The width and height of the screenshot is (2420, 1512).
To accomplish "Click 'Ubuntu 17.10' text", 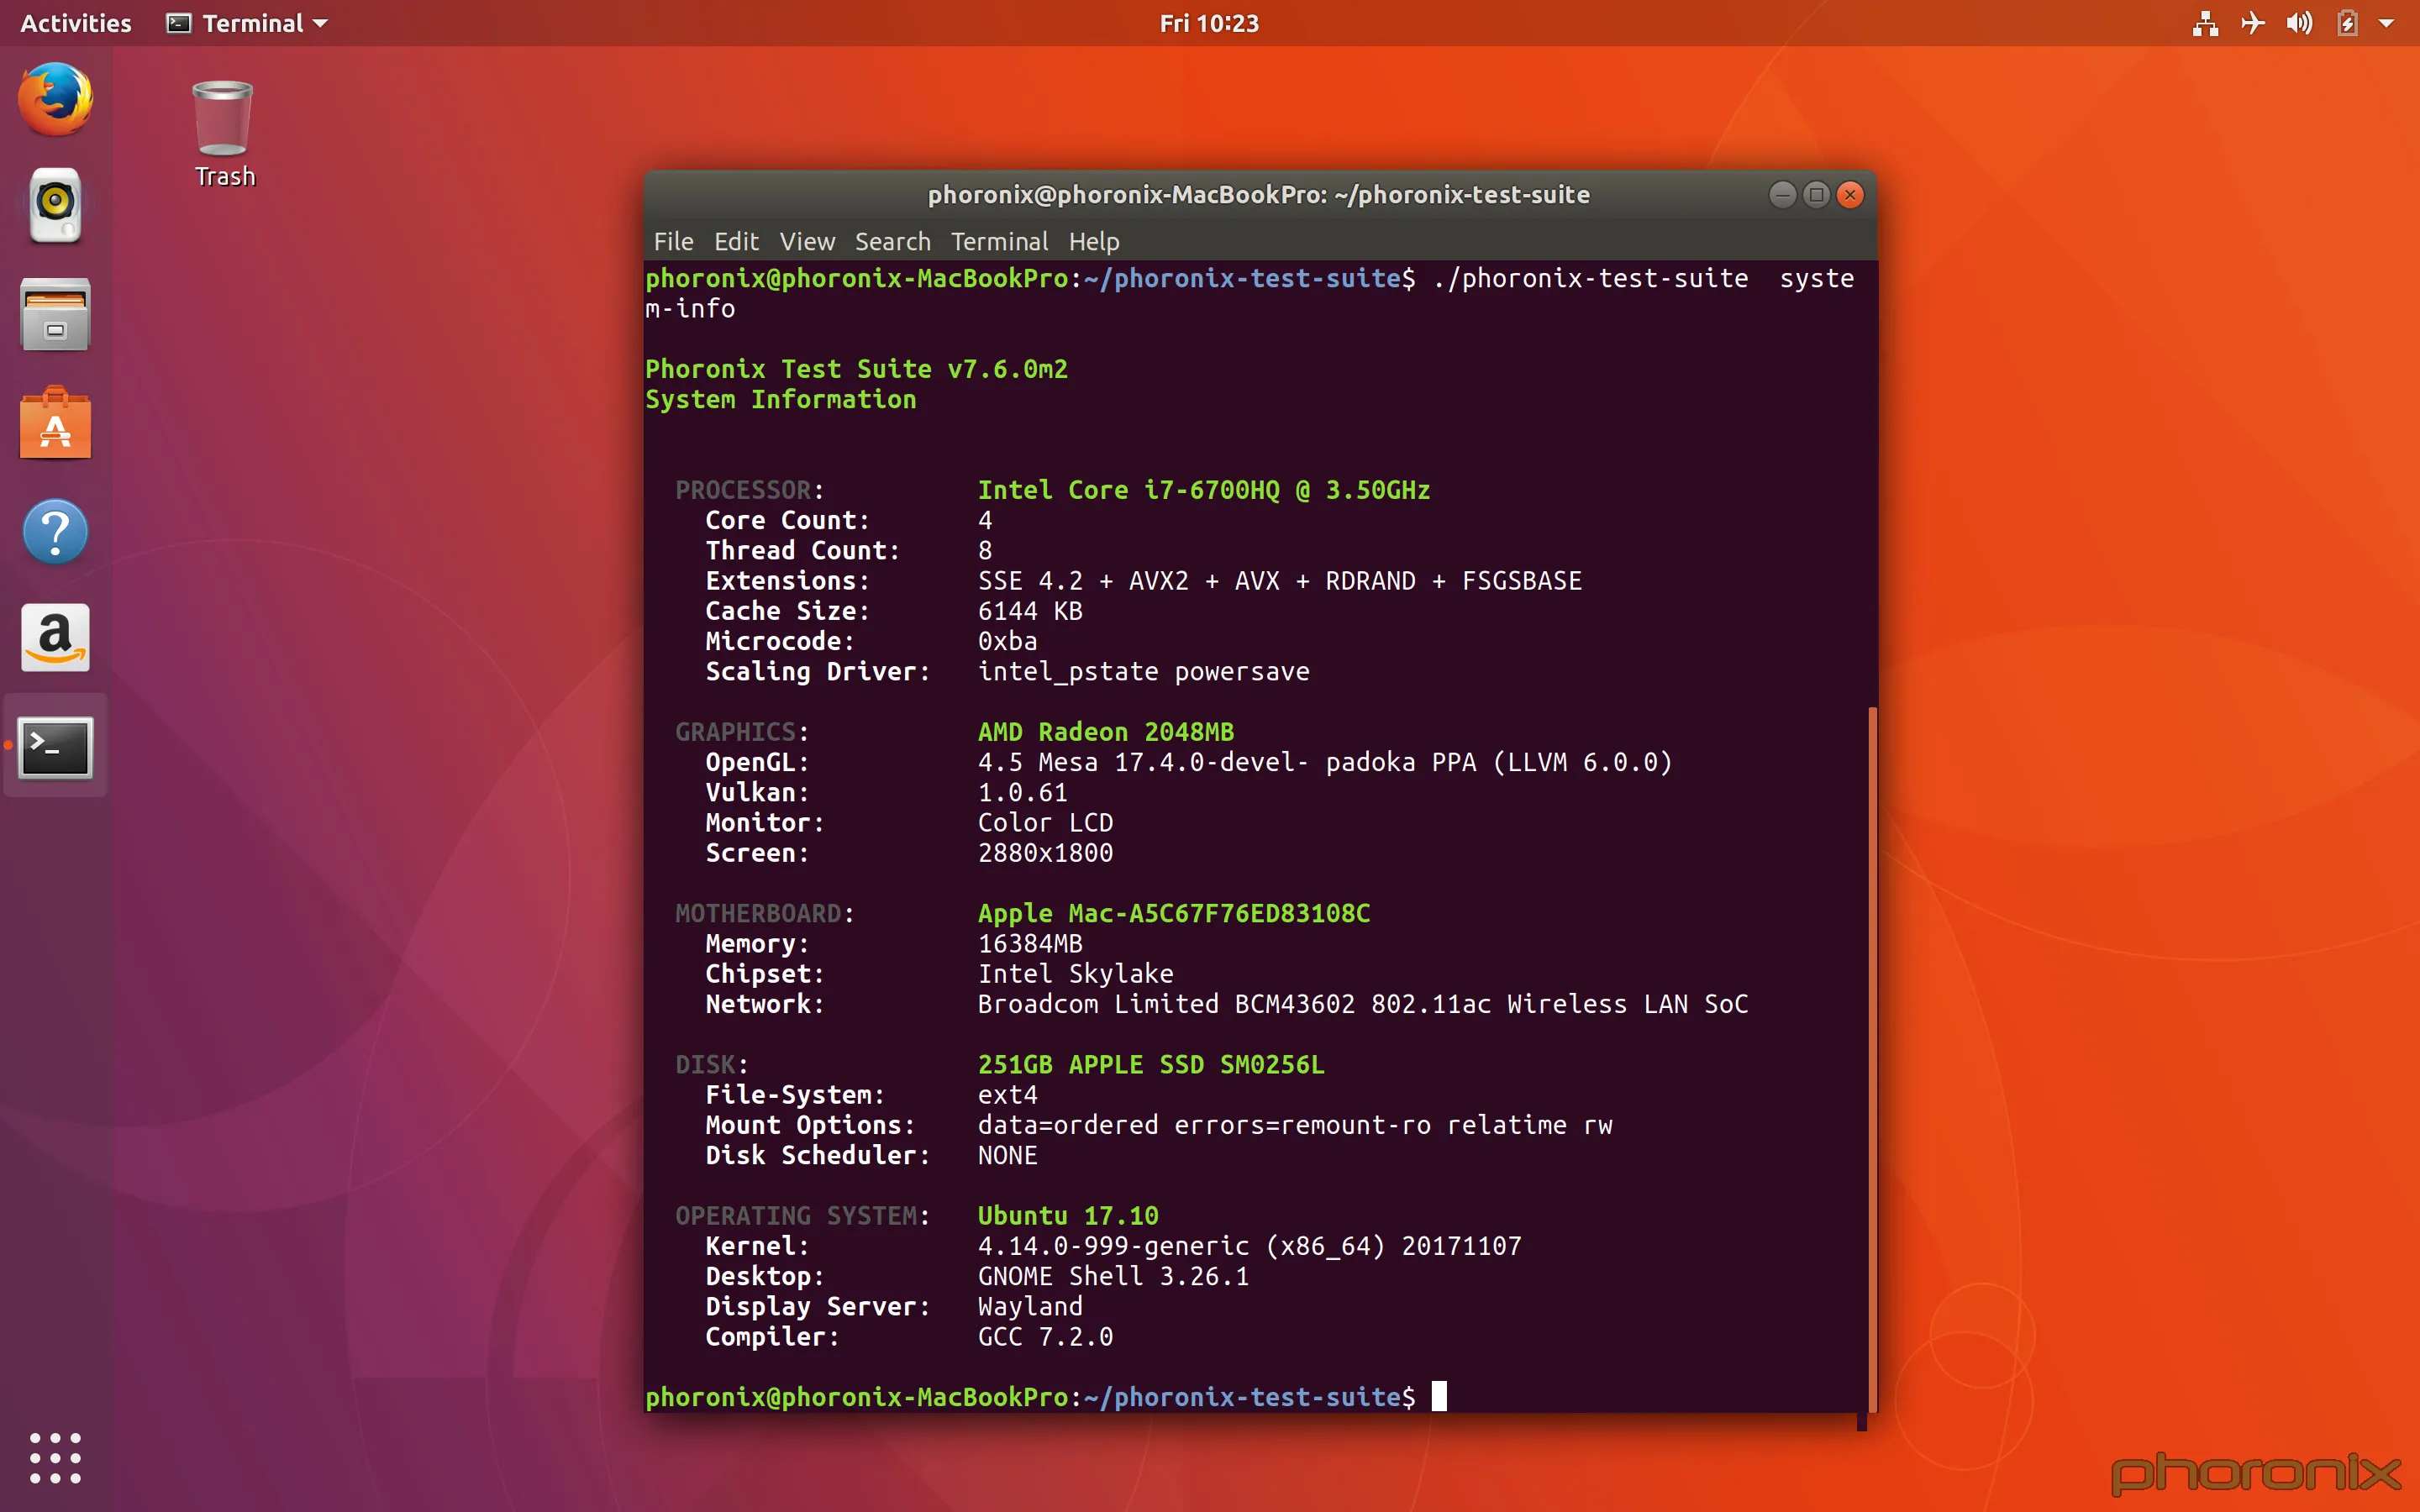I will click(x=1067, y=1215).
